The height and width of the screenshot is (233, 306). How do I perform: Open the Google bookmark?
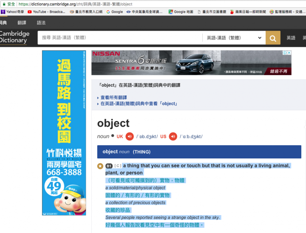tap(115, 12)
